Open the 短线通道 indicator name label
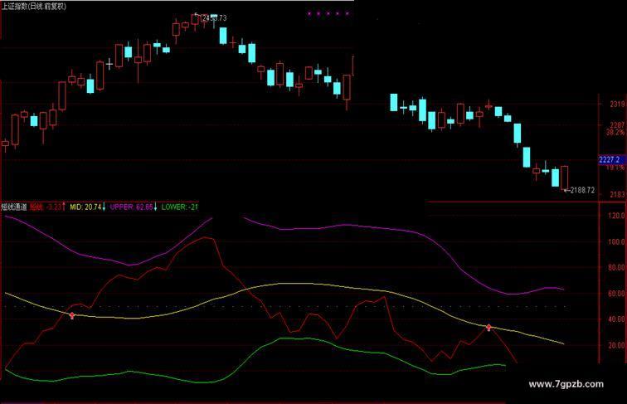627x404 pixels. [14, 207]
